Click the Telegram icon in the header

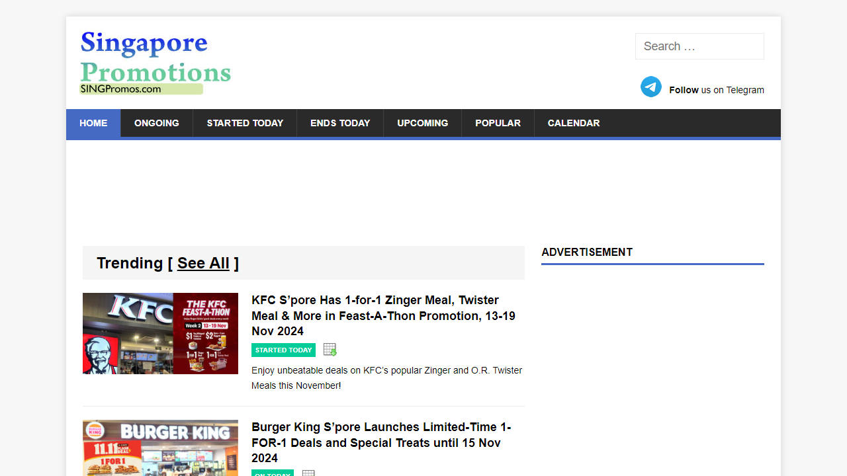[650, 87]
